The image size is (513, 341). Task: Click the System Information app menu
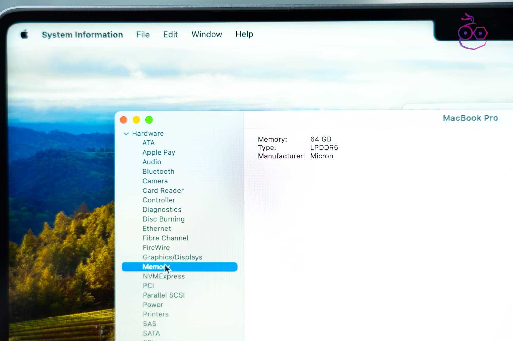tap(82, 35)
